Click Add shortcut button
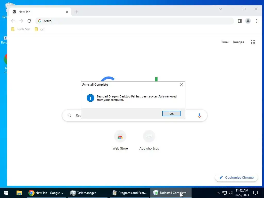This screenshot has width=264, height=198. 149,140
